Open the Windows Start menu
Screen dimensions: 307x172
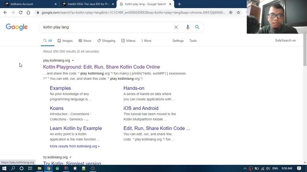(x=4, y=169)
